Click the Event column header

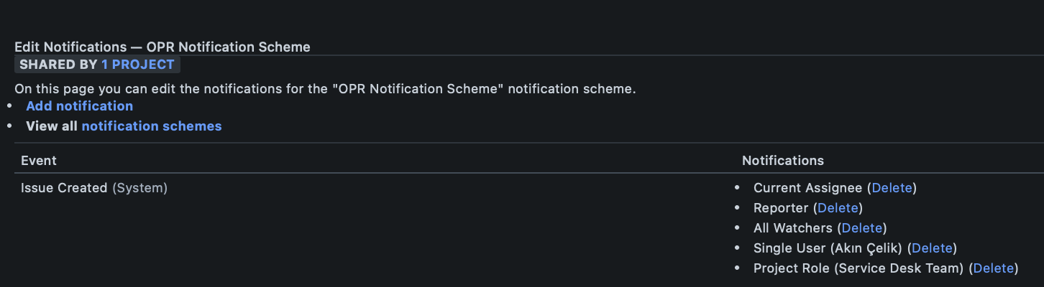point(39,161)
